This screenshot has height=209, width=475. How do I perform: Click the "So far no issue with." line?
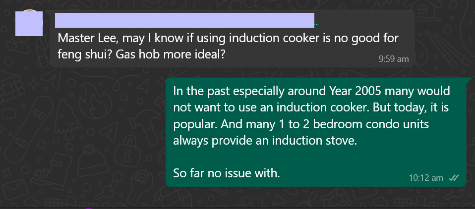(x=227, y=173)
